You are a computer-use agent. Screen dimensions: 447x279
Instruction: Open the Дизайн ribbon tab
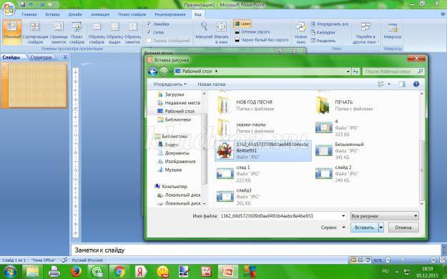click(x=75, y=14)
